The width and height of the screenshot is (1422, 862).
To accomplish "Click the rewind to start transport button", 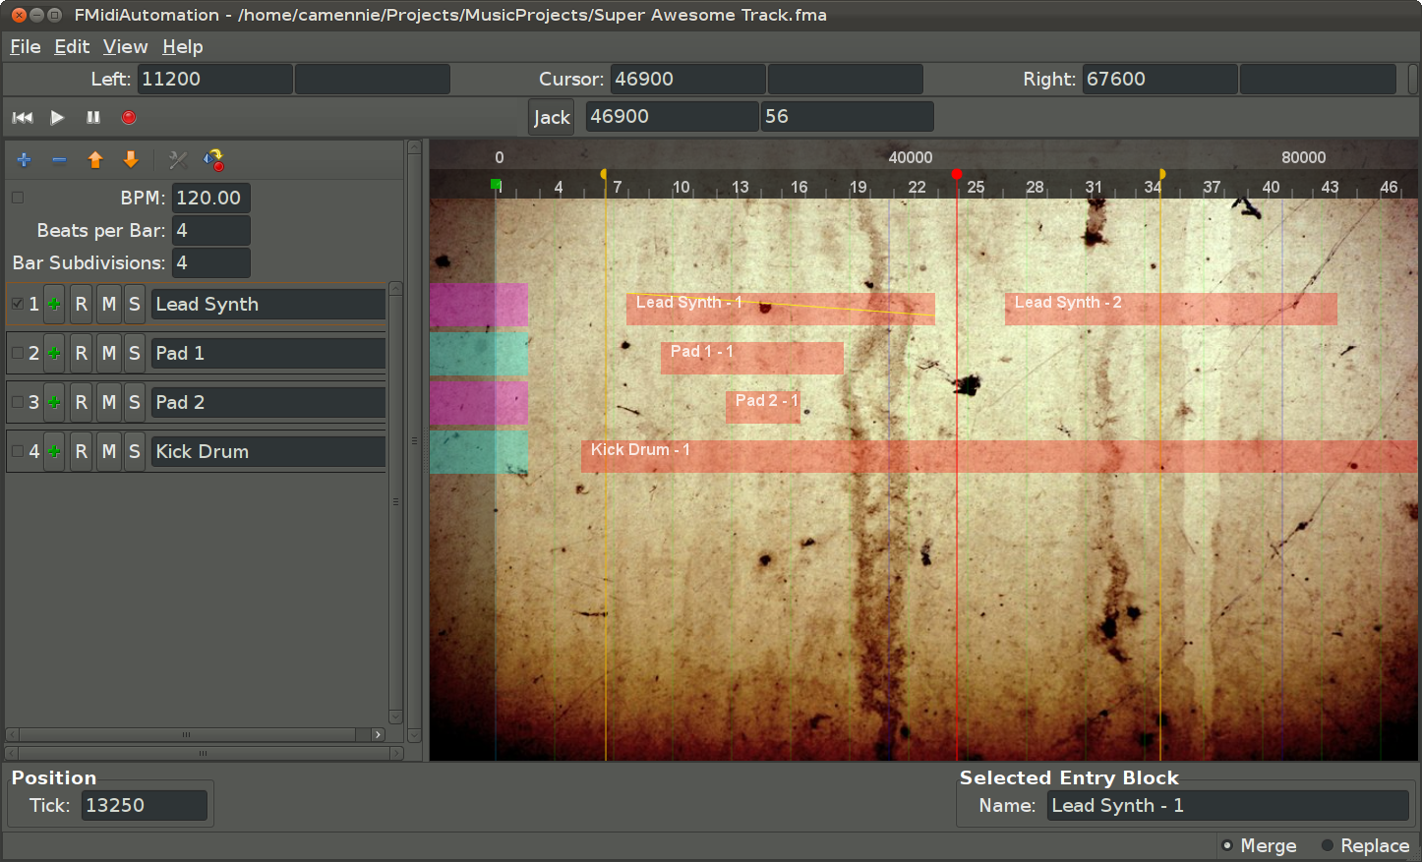I will pos(23,117).
